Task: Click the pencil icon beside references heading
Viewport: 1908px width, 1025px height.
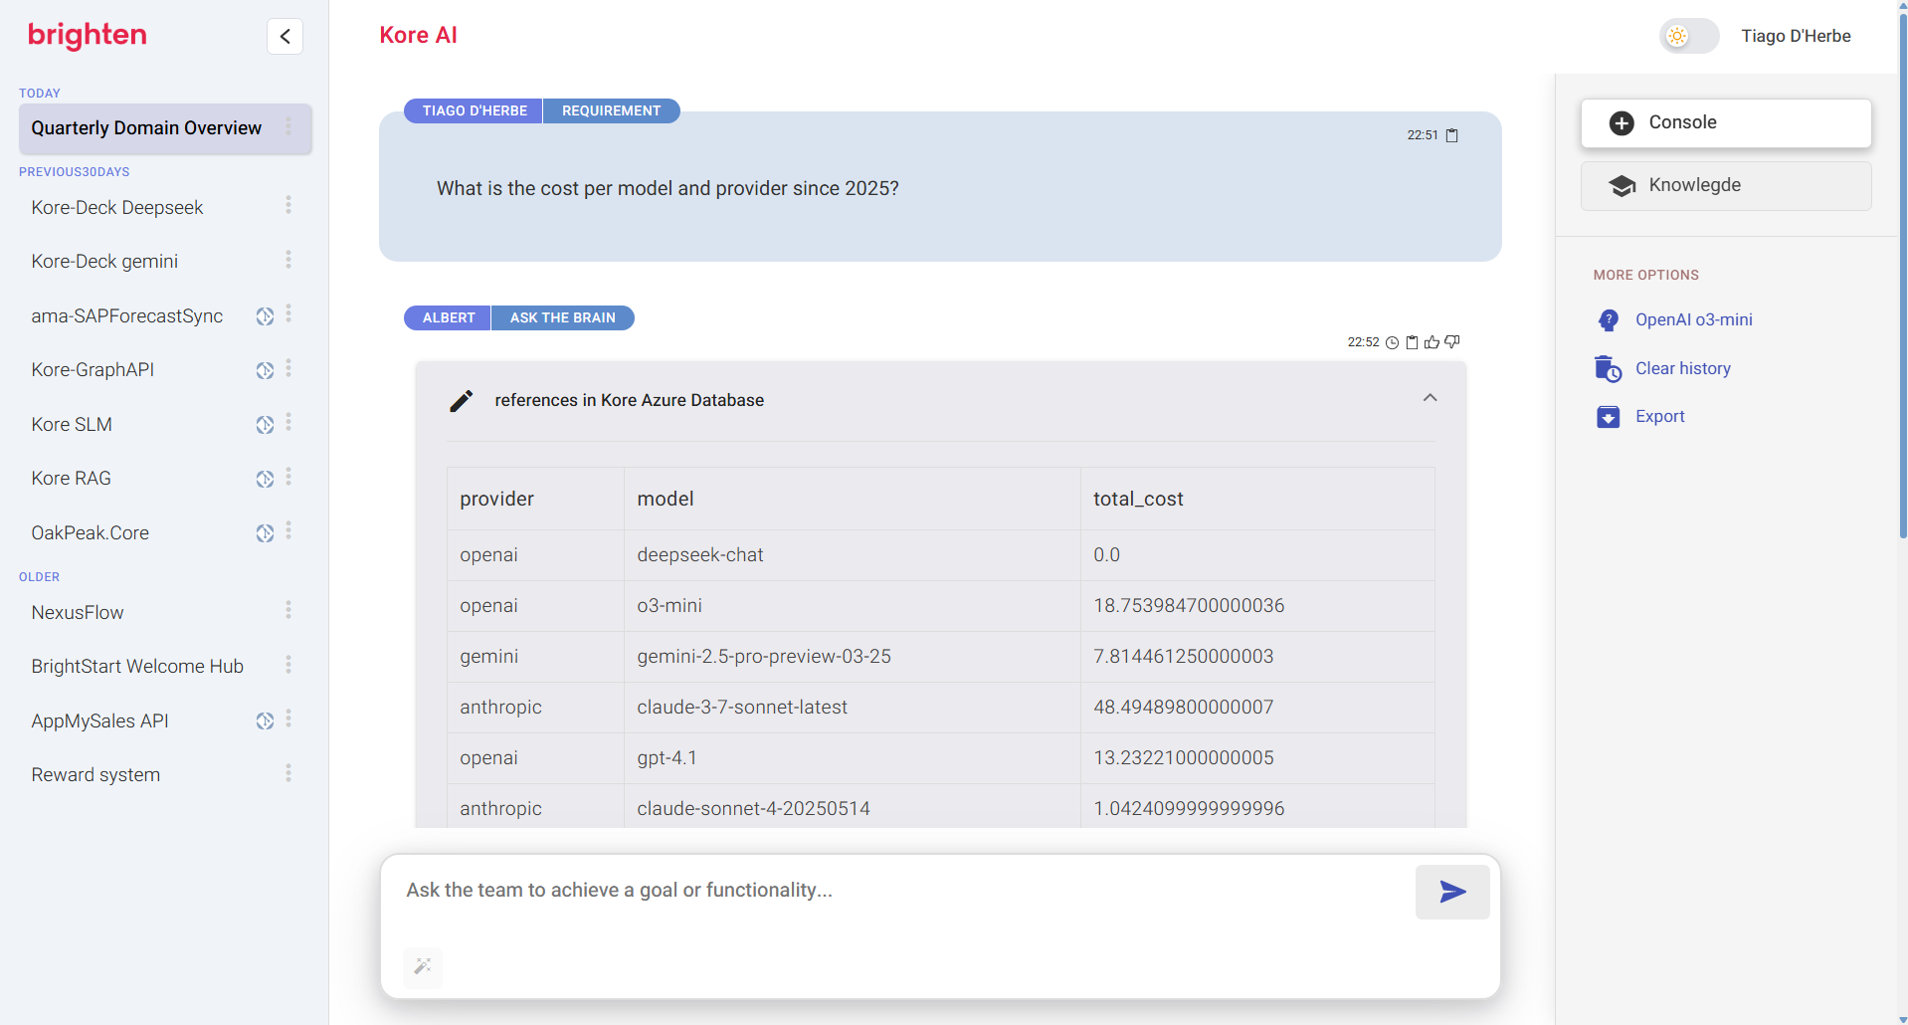Action: pos(462,400)
